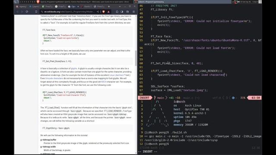
Task: Click 'SDL_Surface *surface;' code line
Action: click(168, 86)
